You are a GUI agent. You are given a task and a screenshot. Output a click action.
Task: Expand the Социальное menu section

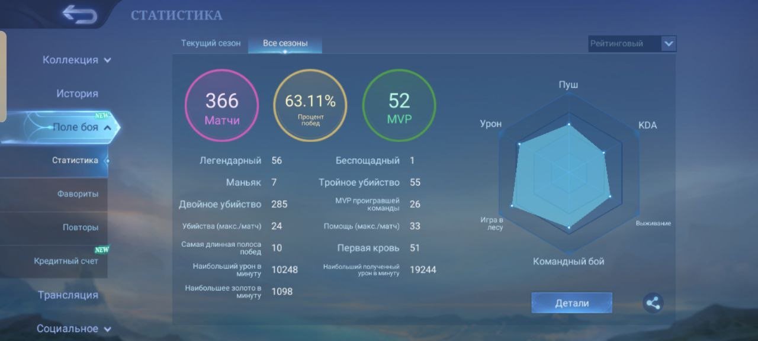click(73, 329)
